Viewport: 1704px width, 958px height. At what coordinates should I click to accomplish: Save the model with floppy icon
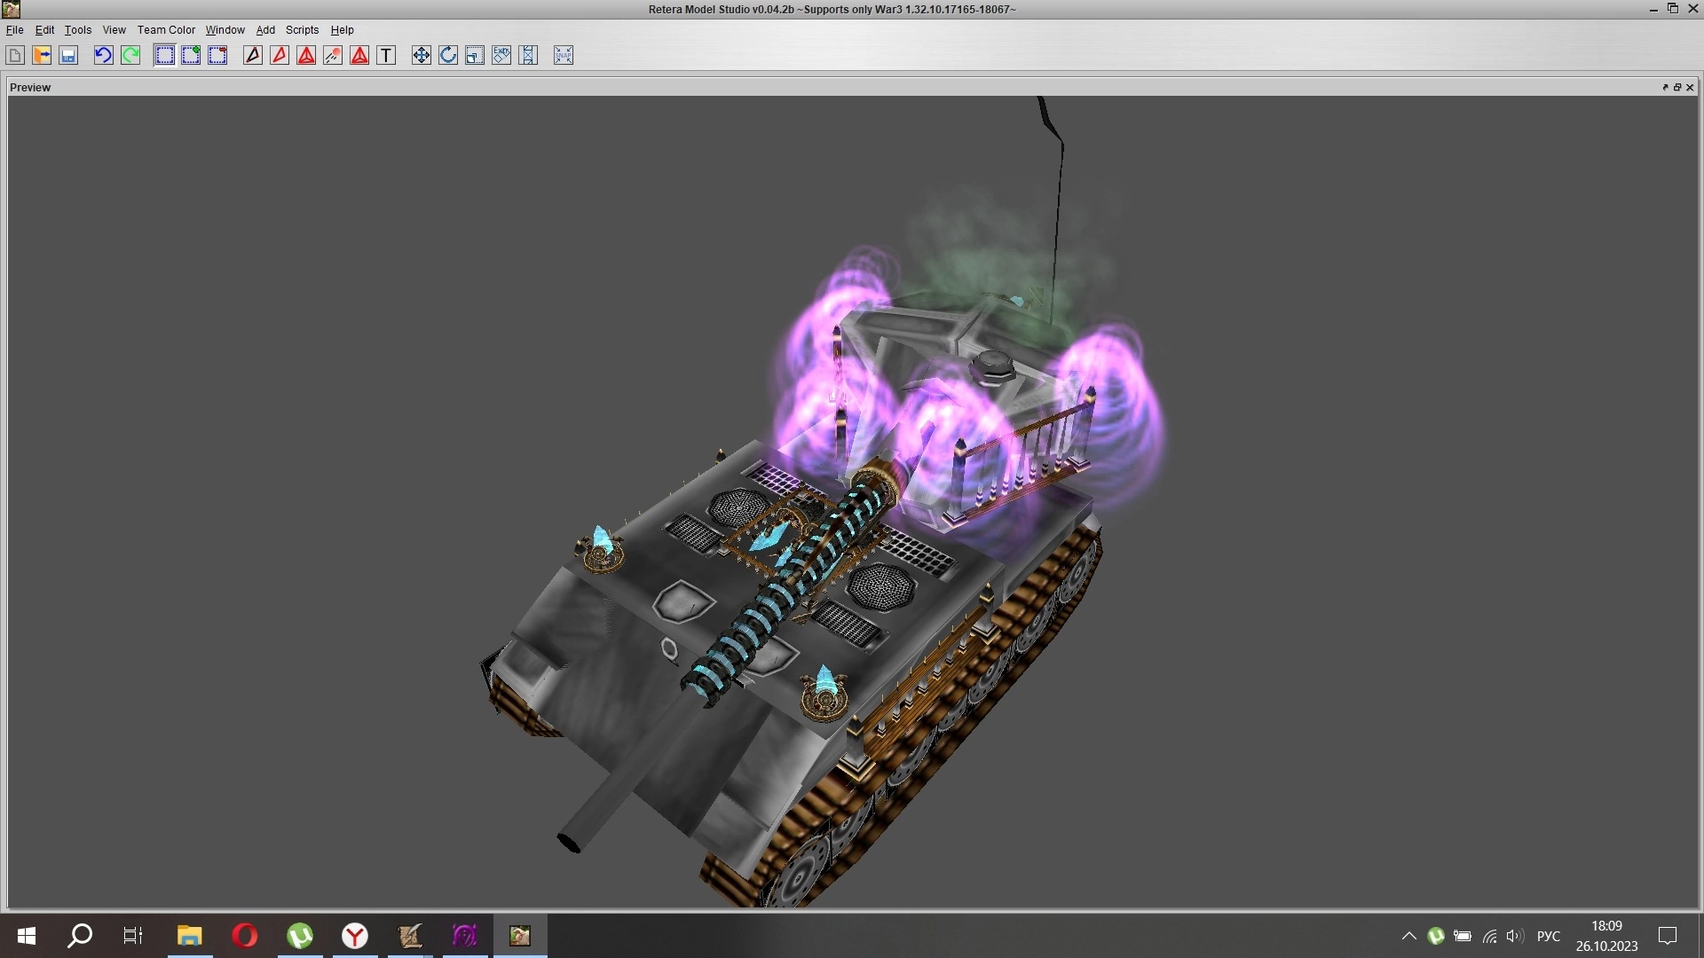click(x=68, y=55)
